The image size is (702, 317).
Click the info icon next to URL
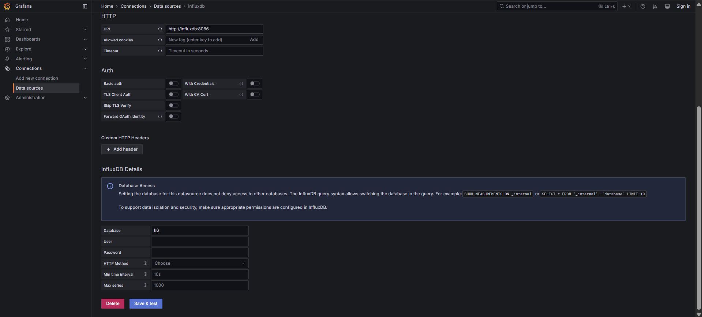[x=160, y=29]
